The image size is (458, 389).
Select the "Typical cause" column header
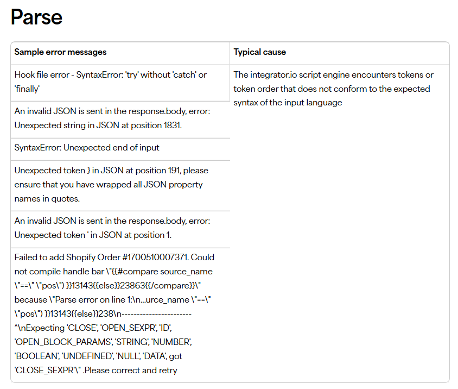coord(259,52)
